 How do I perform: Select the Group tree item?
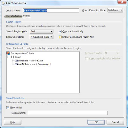click(18, 57)
